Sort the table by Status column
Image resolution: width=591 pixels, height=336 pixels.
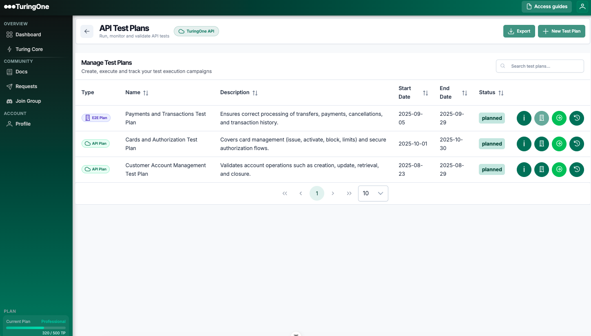(x=501, y=93)
